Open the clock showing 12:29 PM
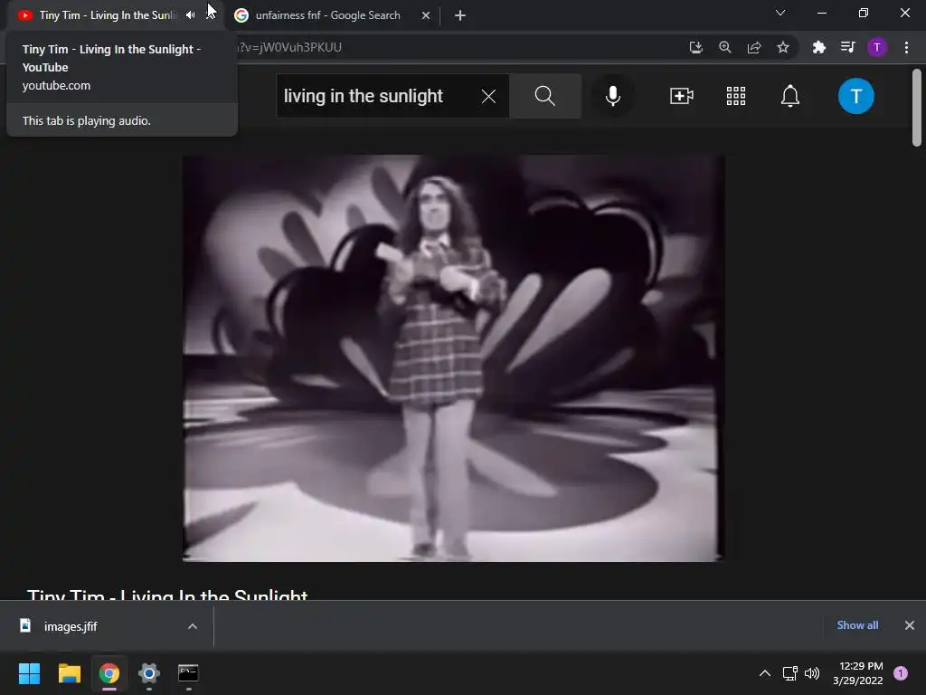Image resolution: width=926 pixels, height=695 pixels. 858,673
